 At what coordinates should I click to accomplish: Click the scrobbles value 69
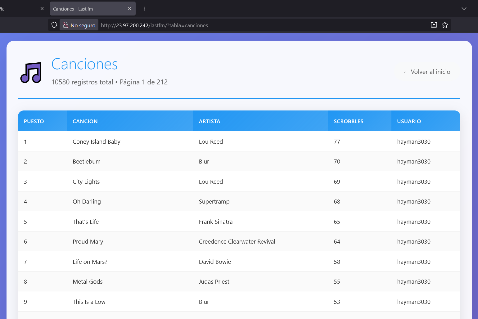(x=337, y=182)
